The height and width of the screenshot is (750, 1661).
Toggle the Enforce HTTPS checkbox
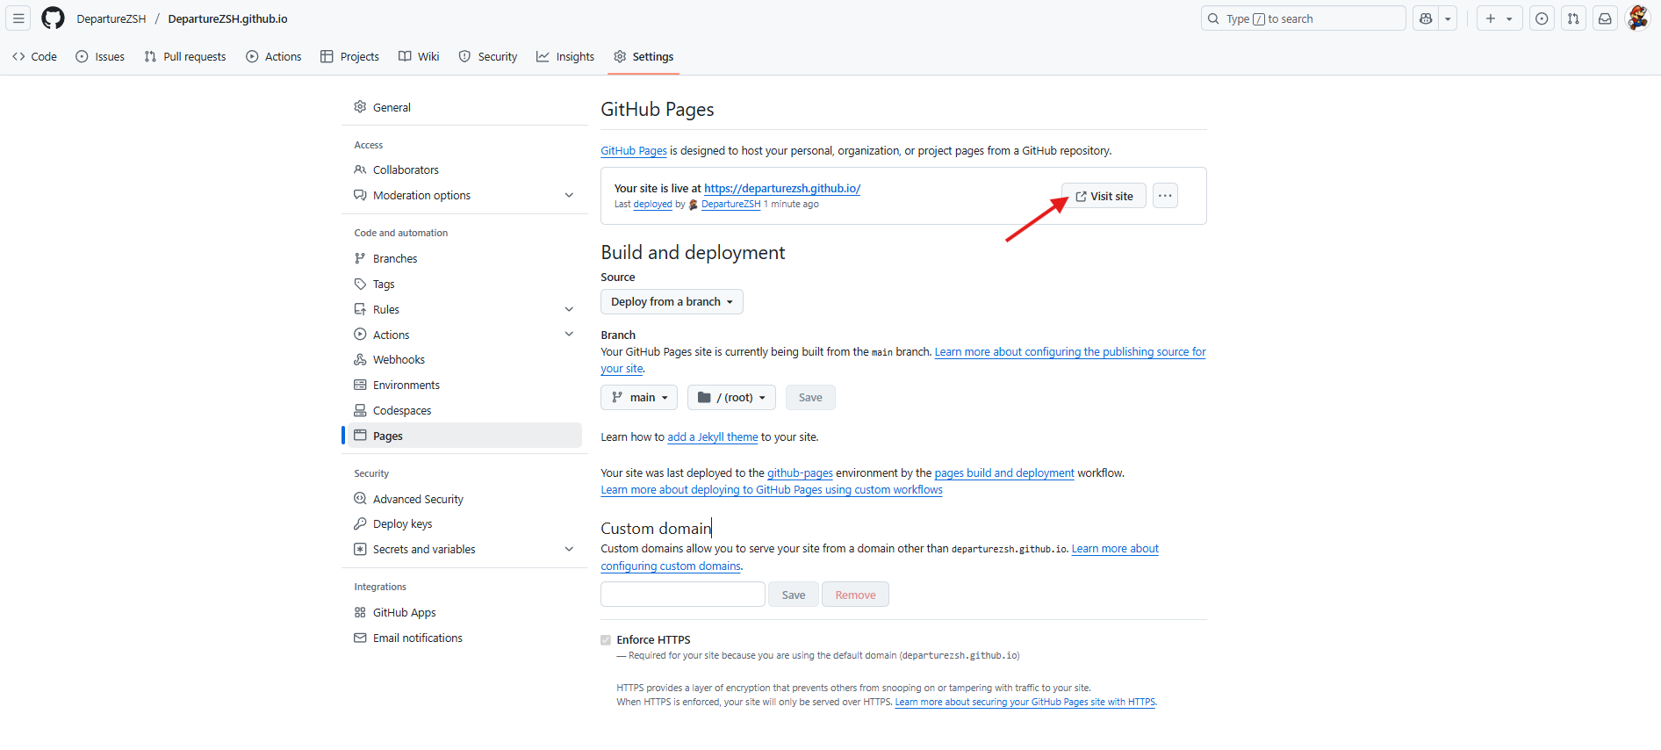point(606,640)
